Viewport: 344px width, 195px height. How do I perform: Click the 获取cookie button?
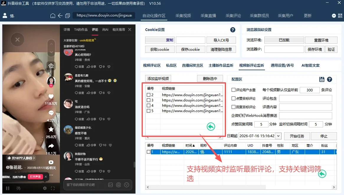tap(160, 49)
